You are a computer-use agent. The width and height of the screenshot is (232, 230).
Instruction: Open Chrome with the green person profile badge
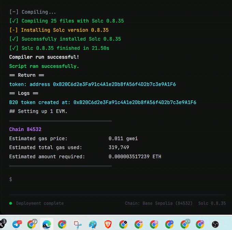(185, 224)
